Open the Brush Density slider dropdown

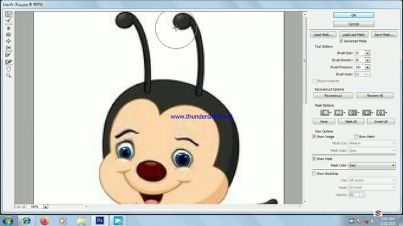coord(368,60)
